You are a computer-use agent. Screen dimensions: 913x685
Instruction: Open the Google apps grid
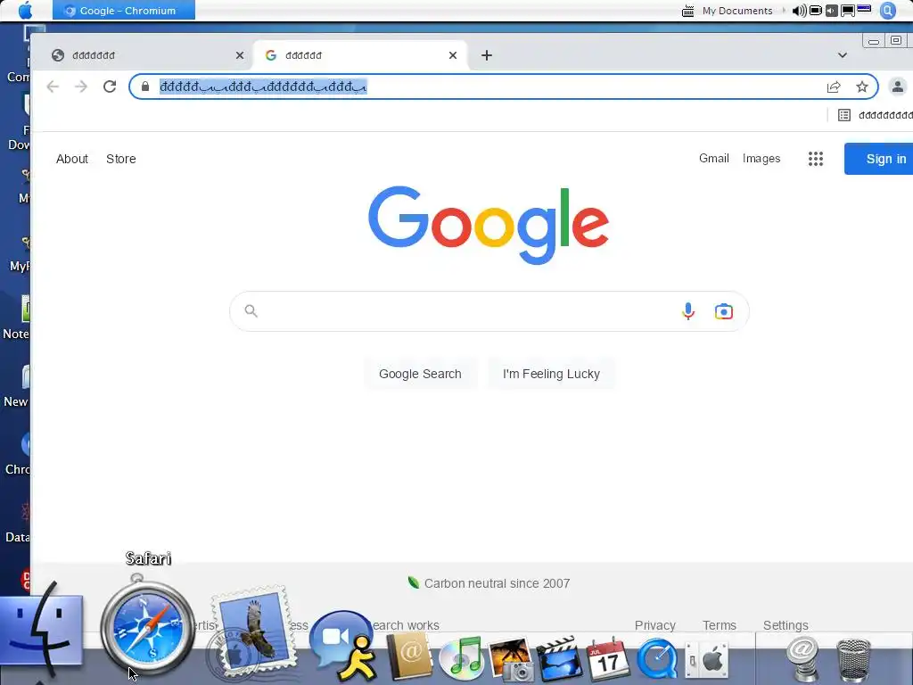816,159
